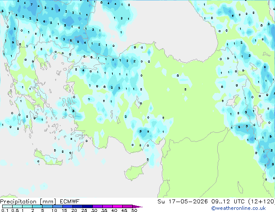Click the "25" legend value

coord(84,210)
